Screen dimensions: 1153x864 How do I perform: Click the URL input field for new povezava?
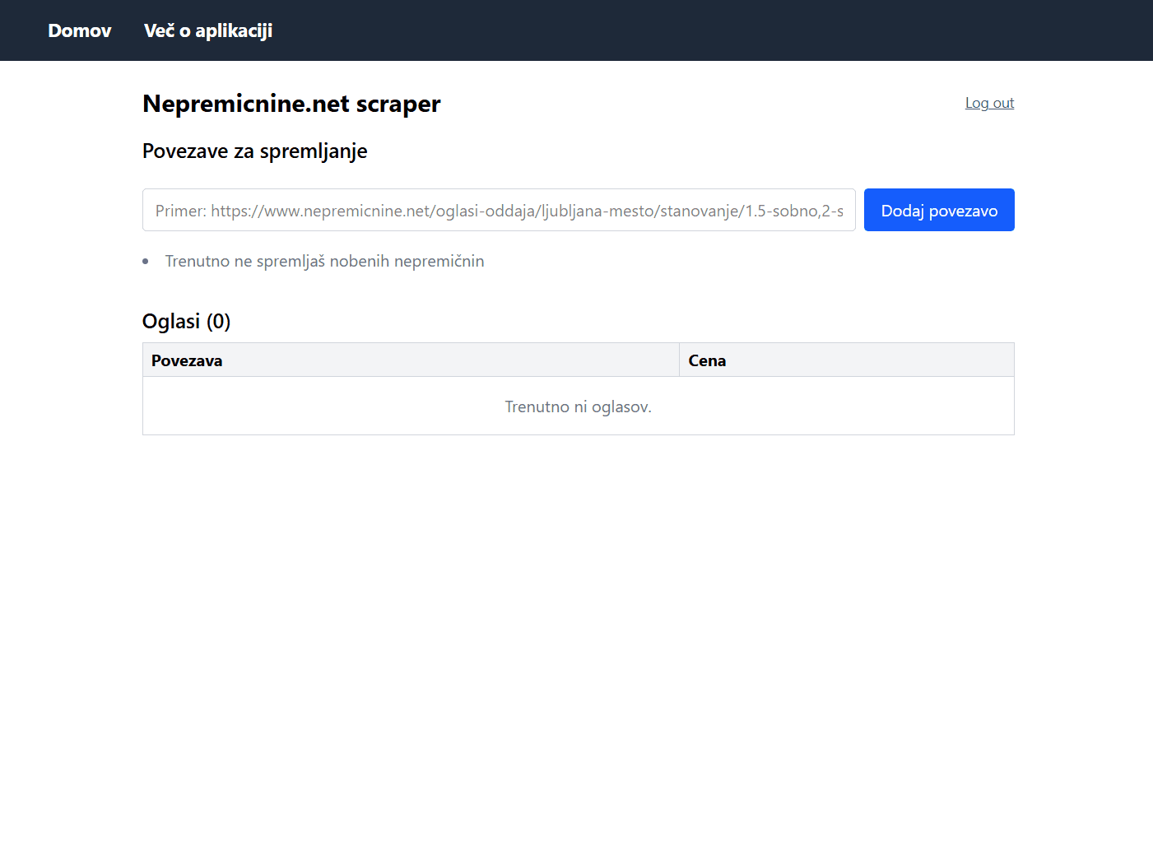point(498,210)
